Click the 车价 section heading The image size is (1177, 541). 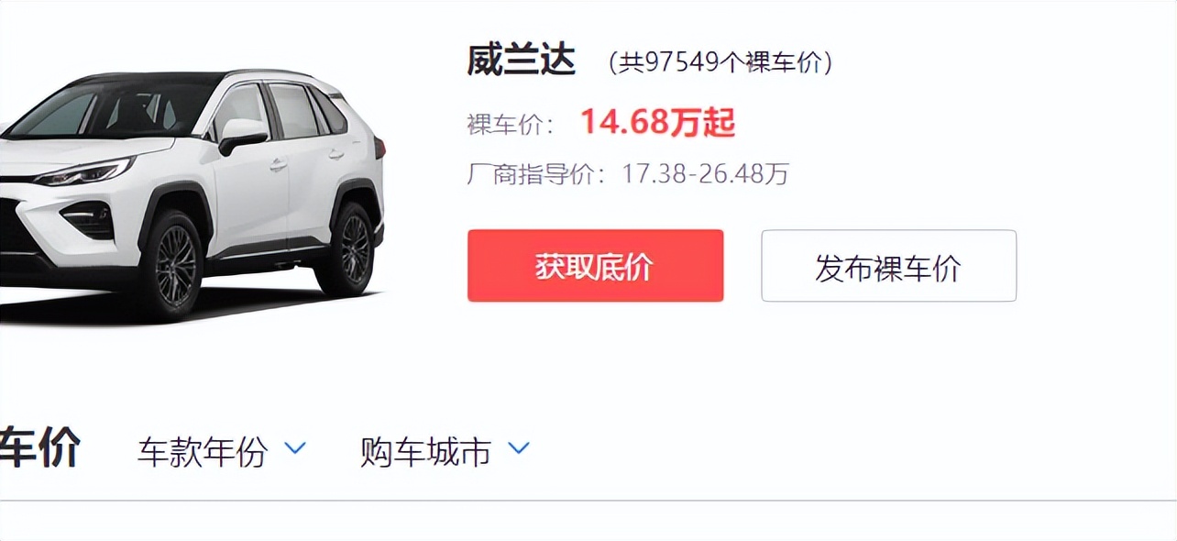pos(40,448)
